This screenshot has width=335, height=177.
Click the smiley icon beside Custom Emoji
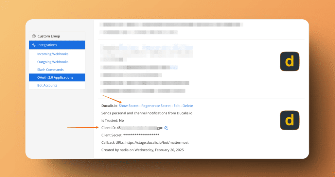click(34, 36)
